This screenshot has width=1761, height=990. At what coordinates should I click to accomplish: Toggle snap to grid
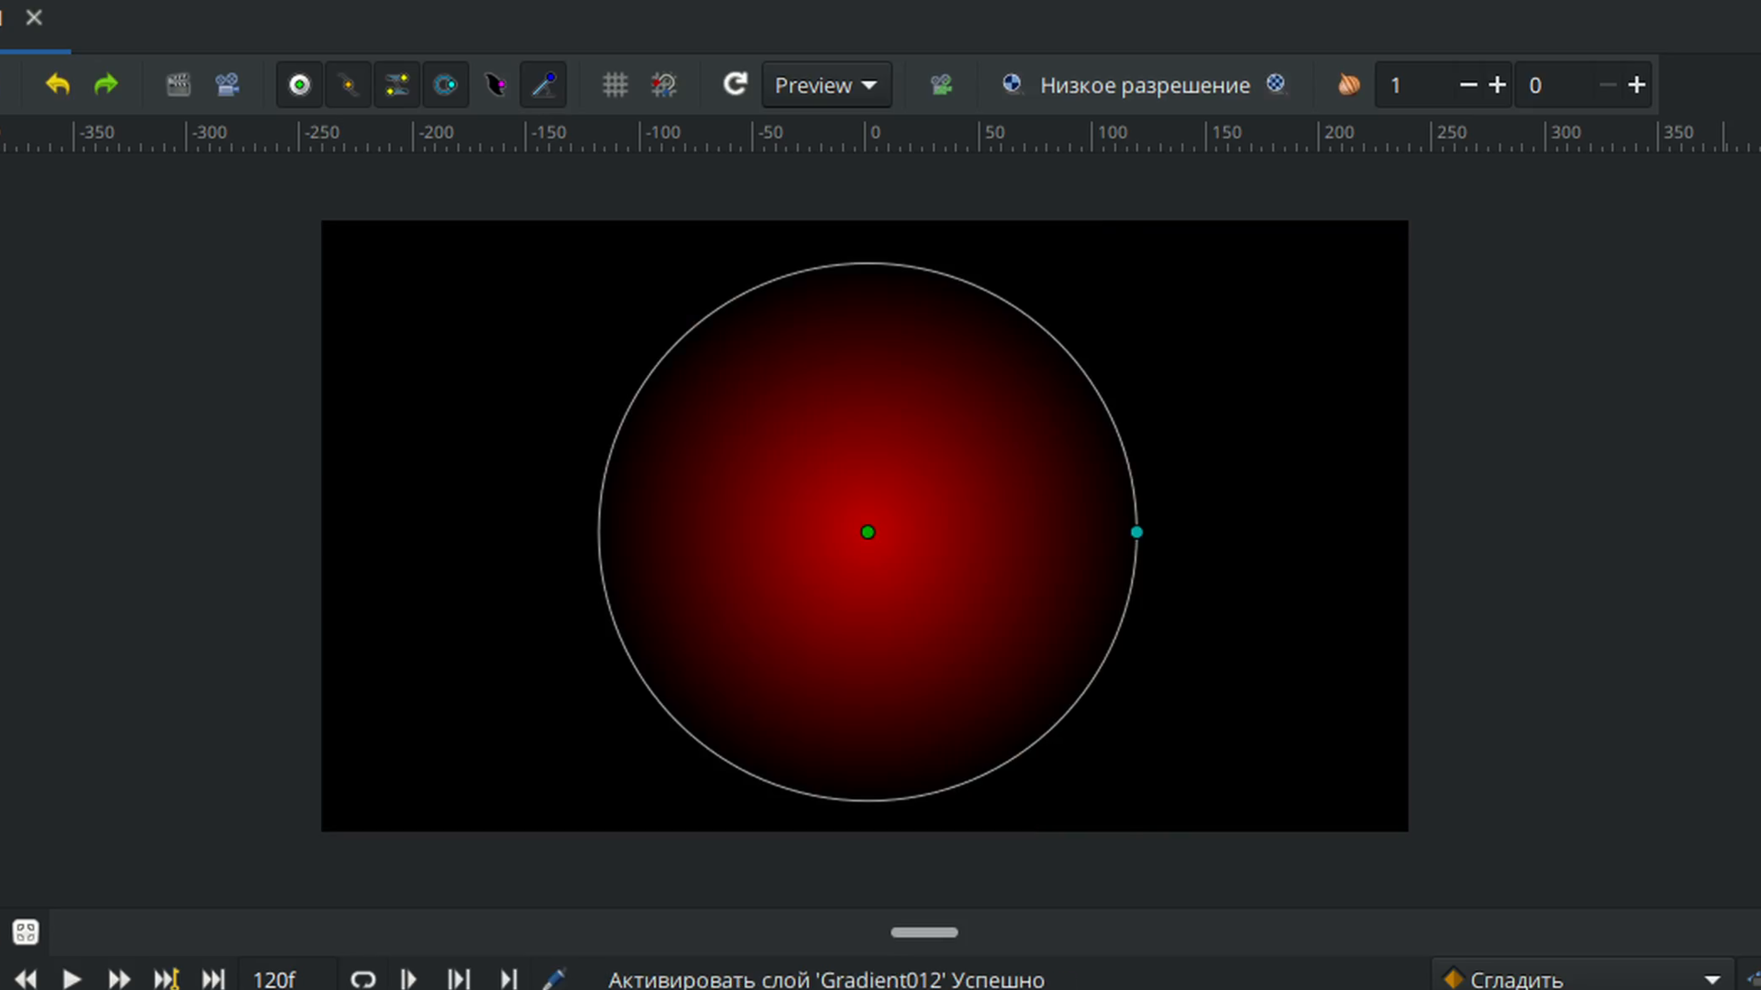point(663,85)
